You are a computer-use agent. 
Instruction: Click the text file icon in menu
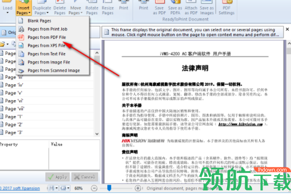pyautogui.click(x=21, y=54)
